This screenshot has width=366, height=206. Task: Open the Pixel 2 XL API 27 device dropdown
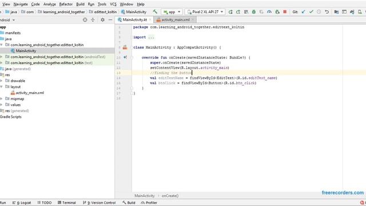(x=205, y=11)
